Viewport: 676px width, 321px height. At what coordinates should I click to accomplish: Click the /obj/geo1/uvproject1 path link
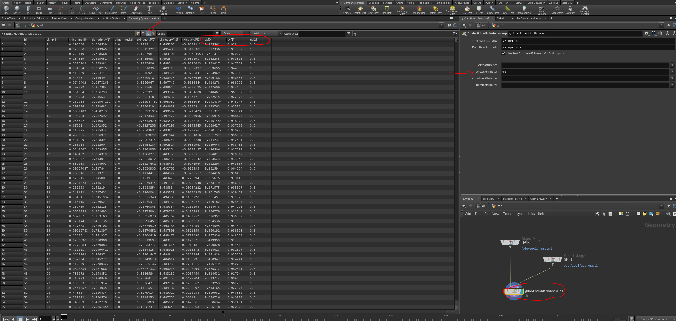point(581,266)
